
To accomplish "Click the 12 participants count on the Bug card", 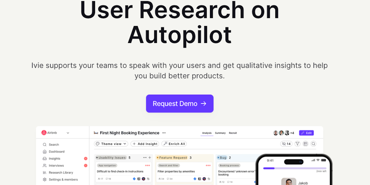I will click(221, 182).
